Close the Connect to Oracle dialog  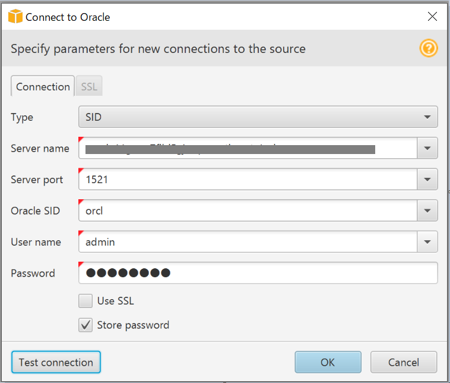(x=432, y=17)
